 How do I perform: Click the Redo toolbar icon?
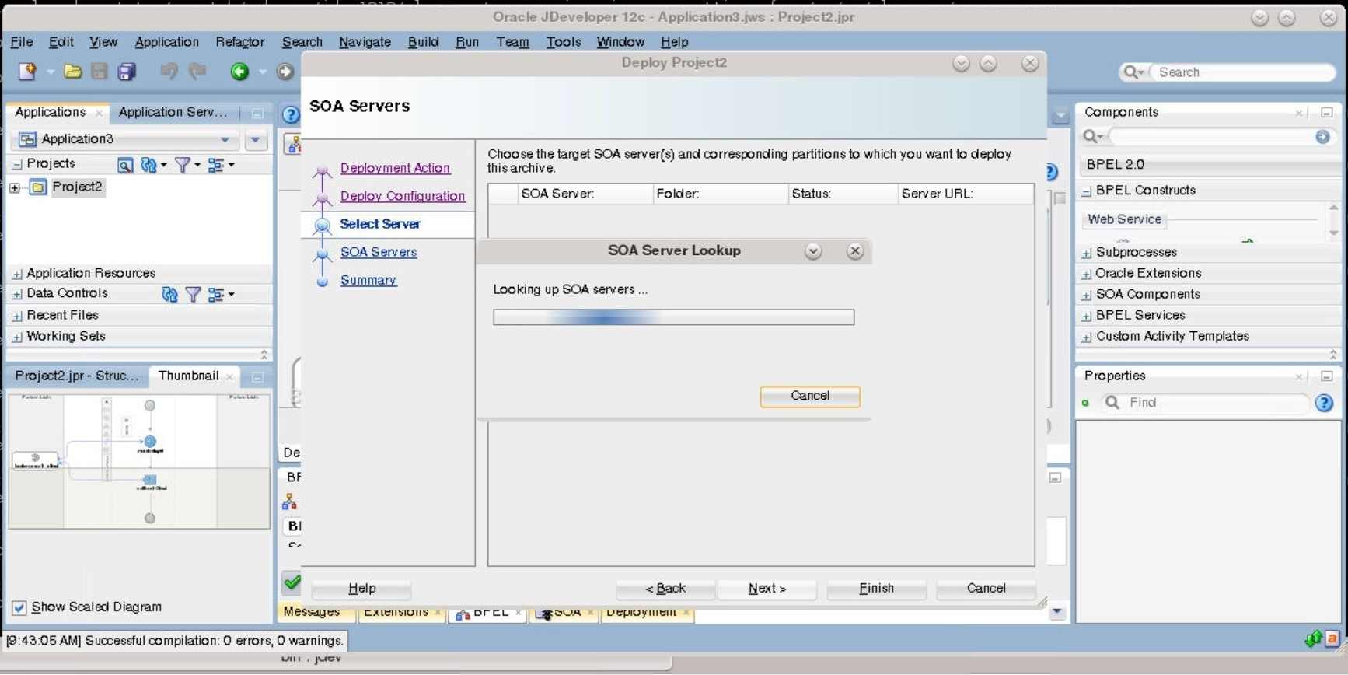(197, 72)
